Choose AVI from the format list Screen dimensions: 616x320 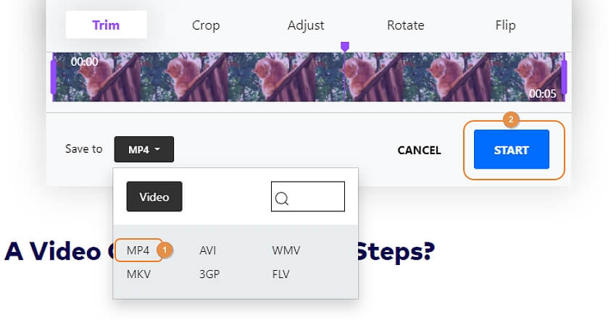click(x=207, y=250)
